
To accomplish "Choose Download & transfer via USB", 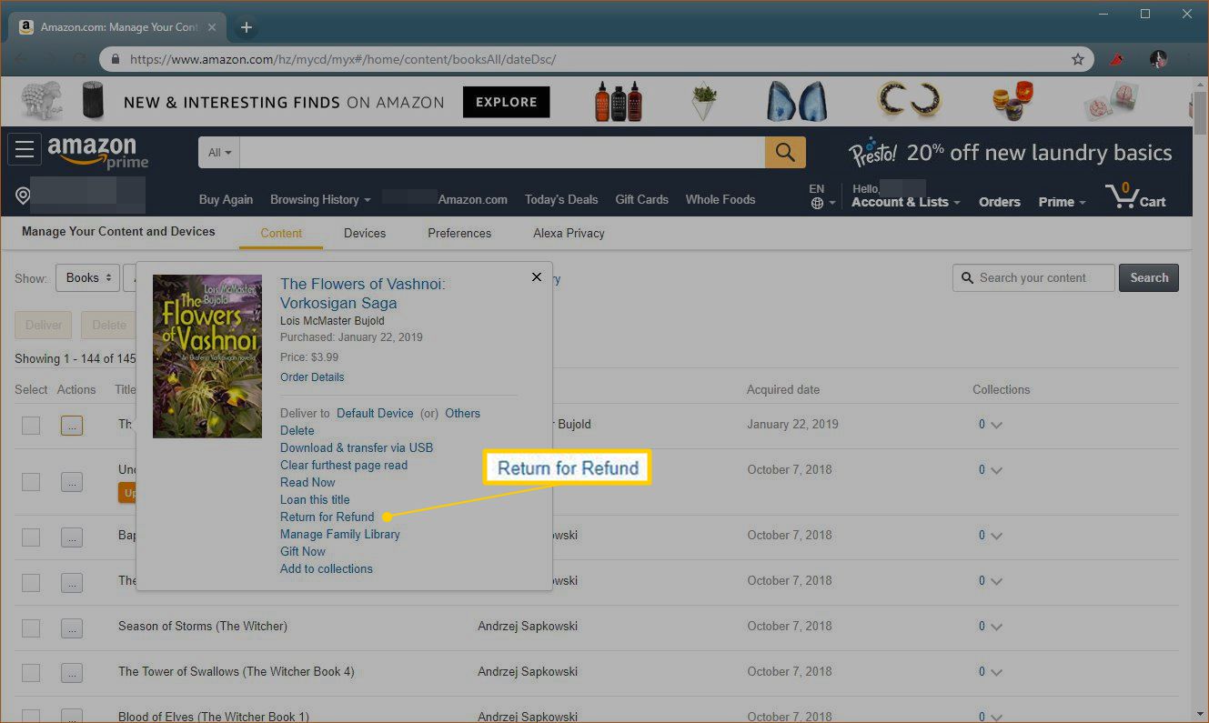I will coord(357,447).
